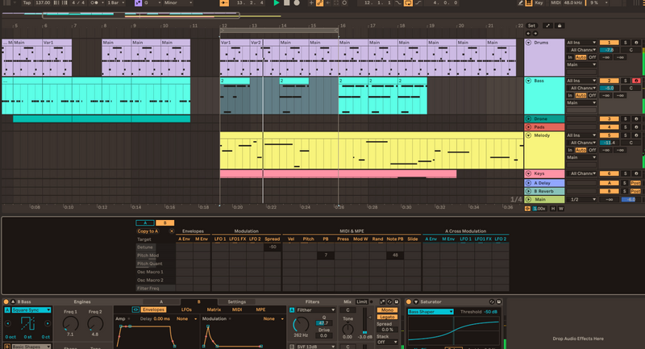Click the W optimize width button

click(x=560, y=209)
